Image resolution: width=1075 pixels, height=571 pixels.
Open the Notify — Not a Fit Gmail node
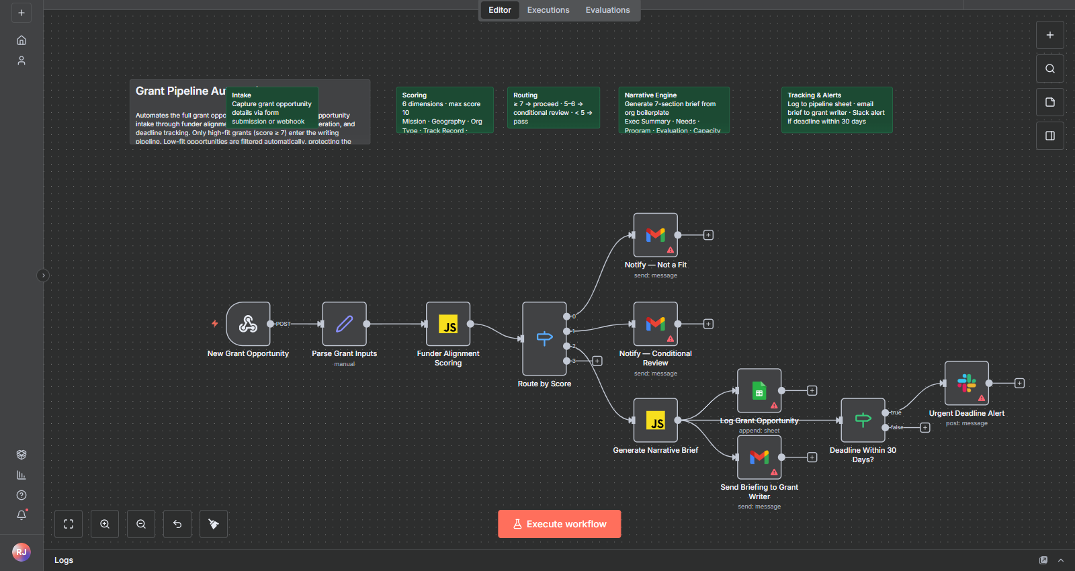tap(655, 235)
